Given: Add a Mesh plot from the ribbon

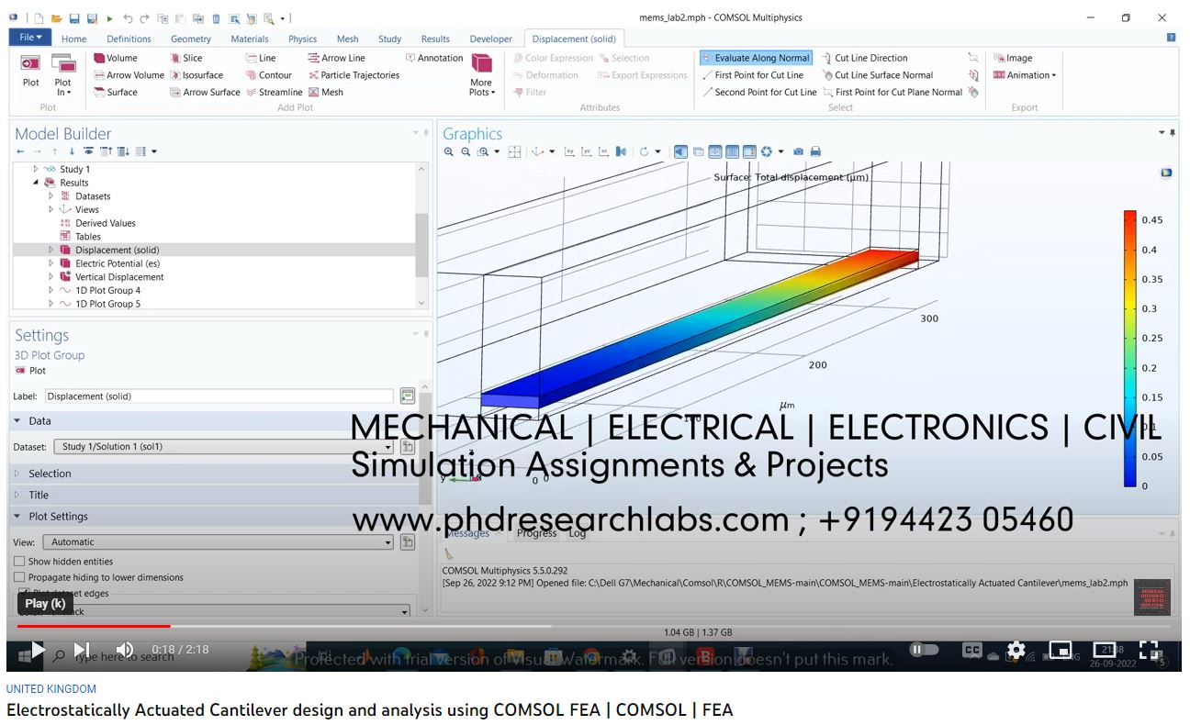Looking at the screenshot, I should pos(326,92).
